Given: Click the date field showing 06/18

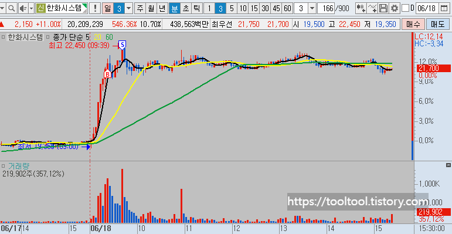Looking at the screenshot, I should (x=427, y=9).
